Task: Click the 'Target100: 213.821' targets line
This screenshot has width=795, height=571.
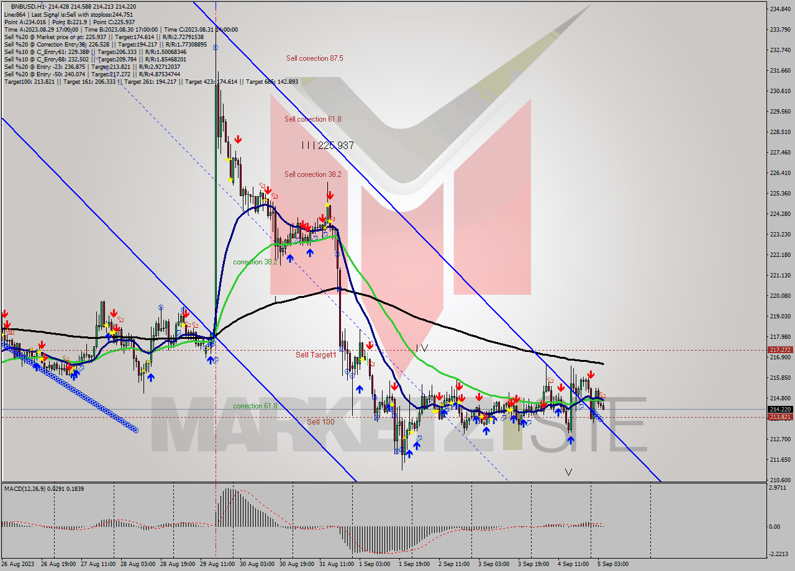Action: pyautogui.click(x=151, y=82)
